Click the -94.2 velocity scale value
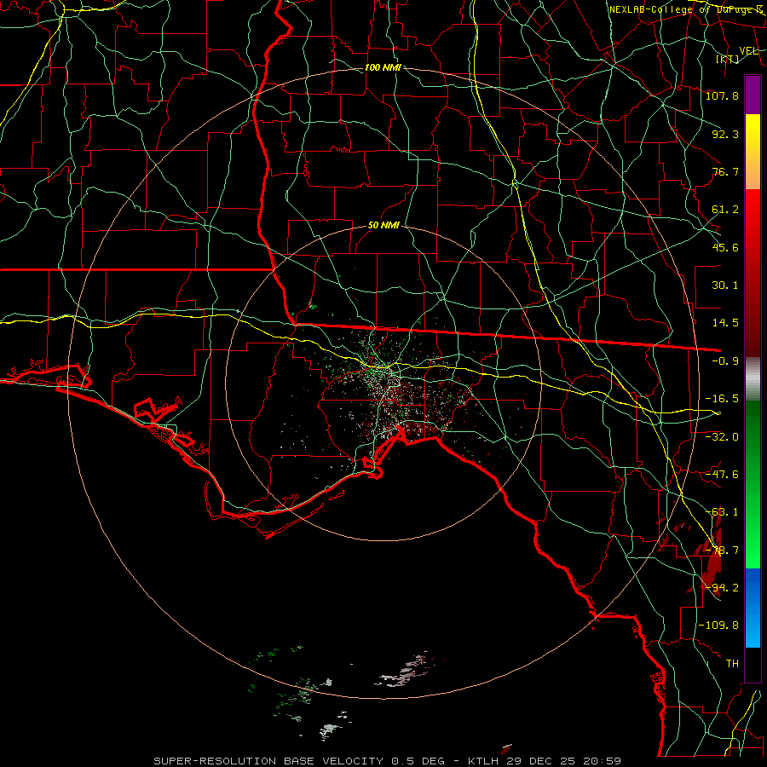 pyautogui.click(x=722, y=588)
